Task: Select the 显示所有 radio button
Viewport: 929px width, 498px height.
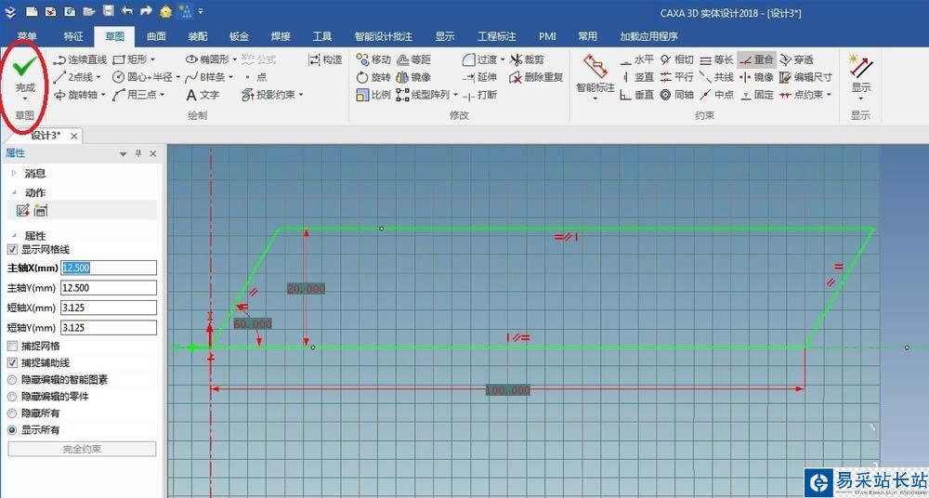Action: coord(12,430)
